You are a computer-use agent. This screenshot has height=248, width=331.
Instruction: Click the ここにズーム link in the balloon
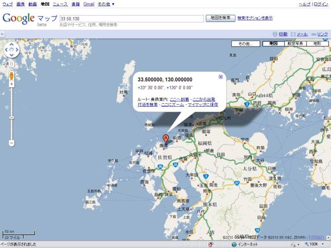pos(173,105)
